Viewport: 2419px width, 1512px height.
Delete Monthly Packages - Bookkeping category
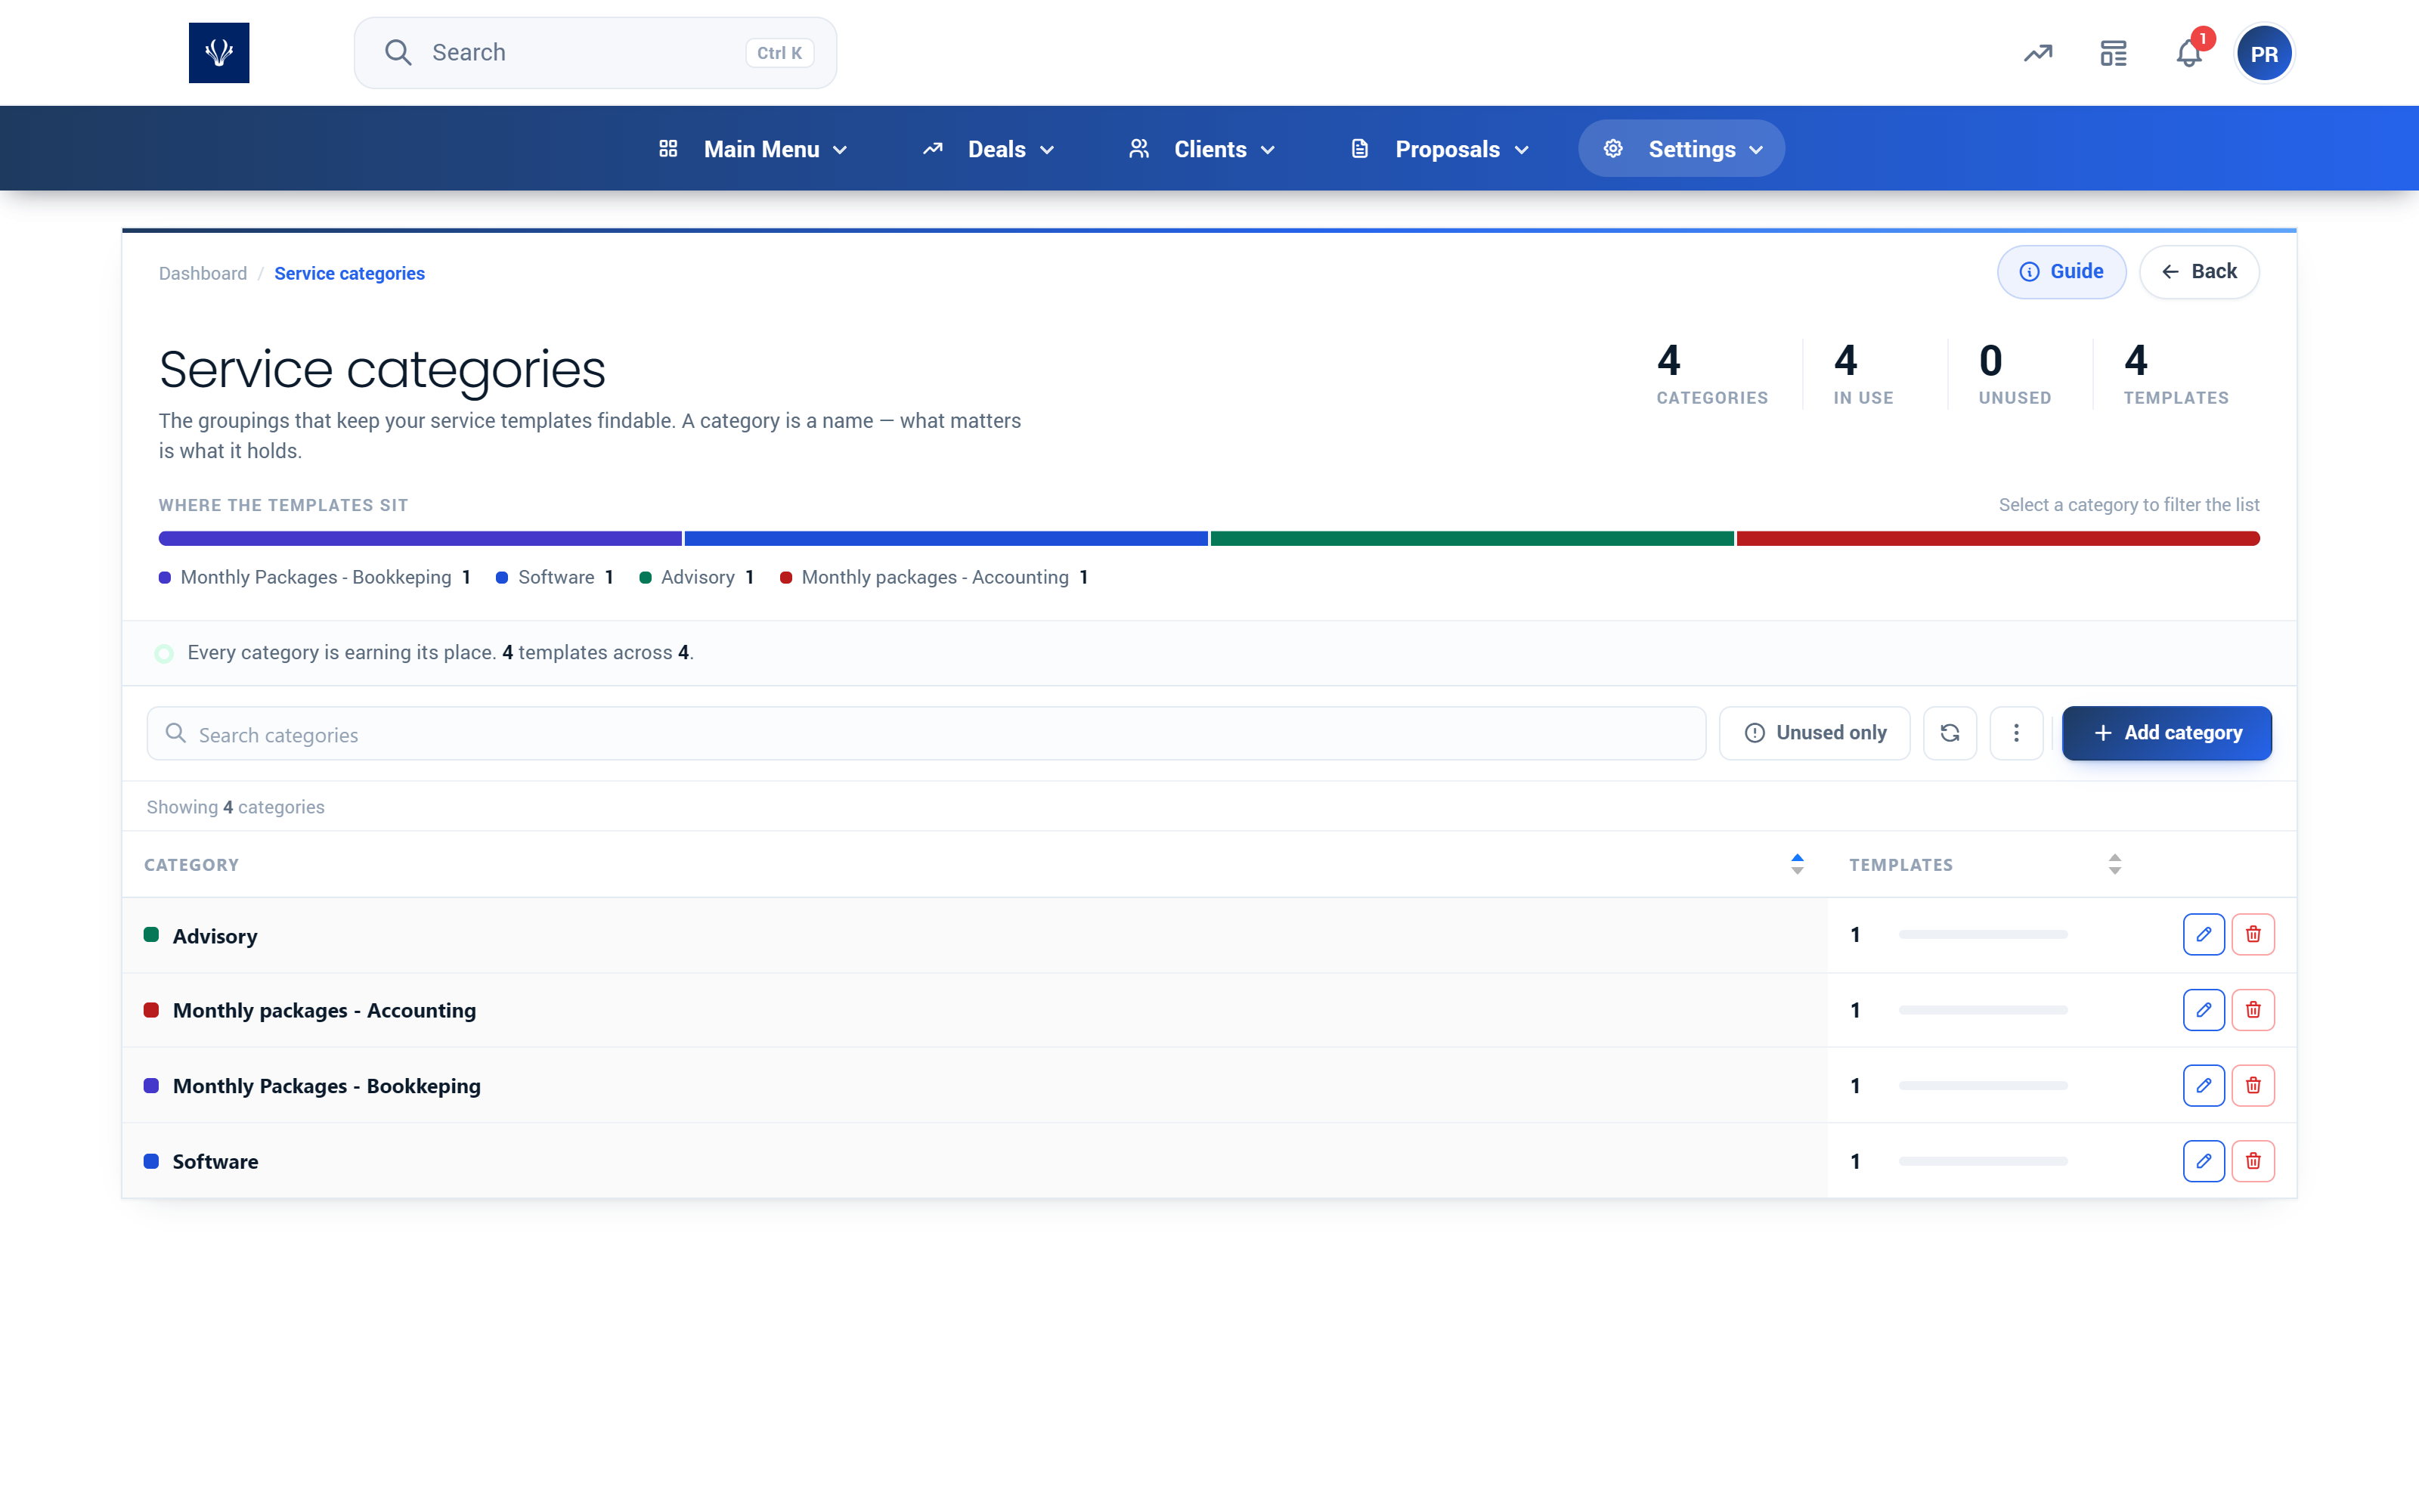(x=2253, y=1085)
